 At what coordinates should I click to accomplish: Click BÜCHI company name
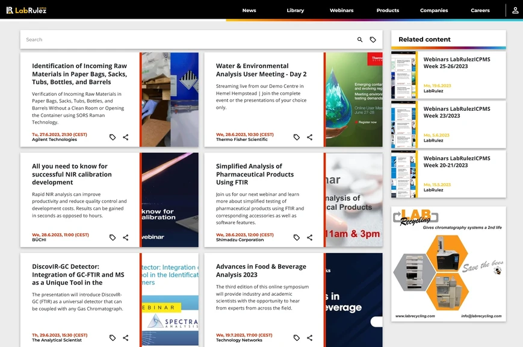(x=39, y=240)
